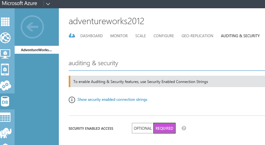This screenshot has width=265, height=145.
Task: Click the Security Enabled Connection Strings notice
Action: [x=167, y=82]
